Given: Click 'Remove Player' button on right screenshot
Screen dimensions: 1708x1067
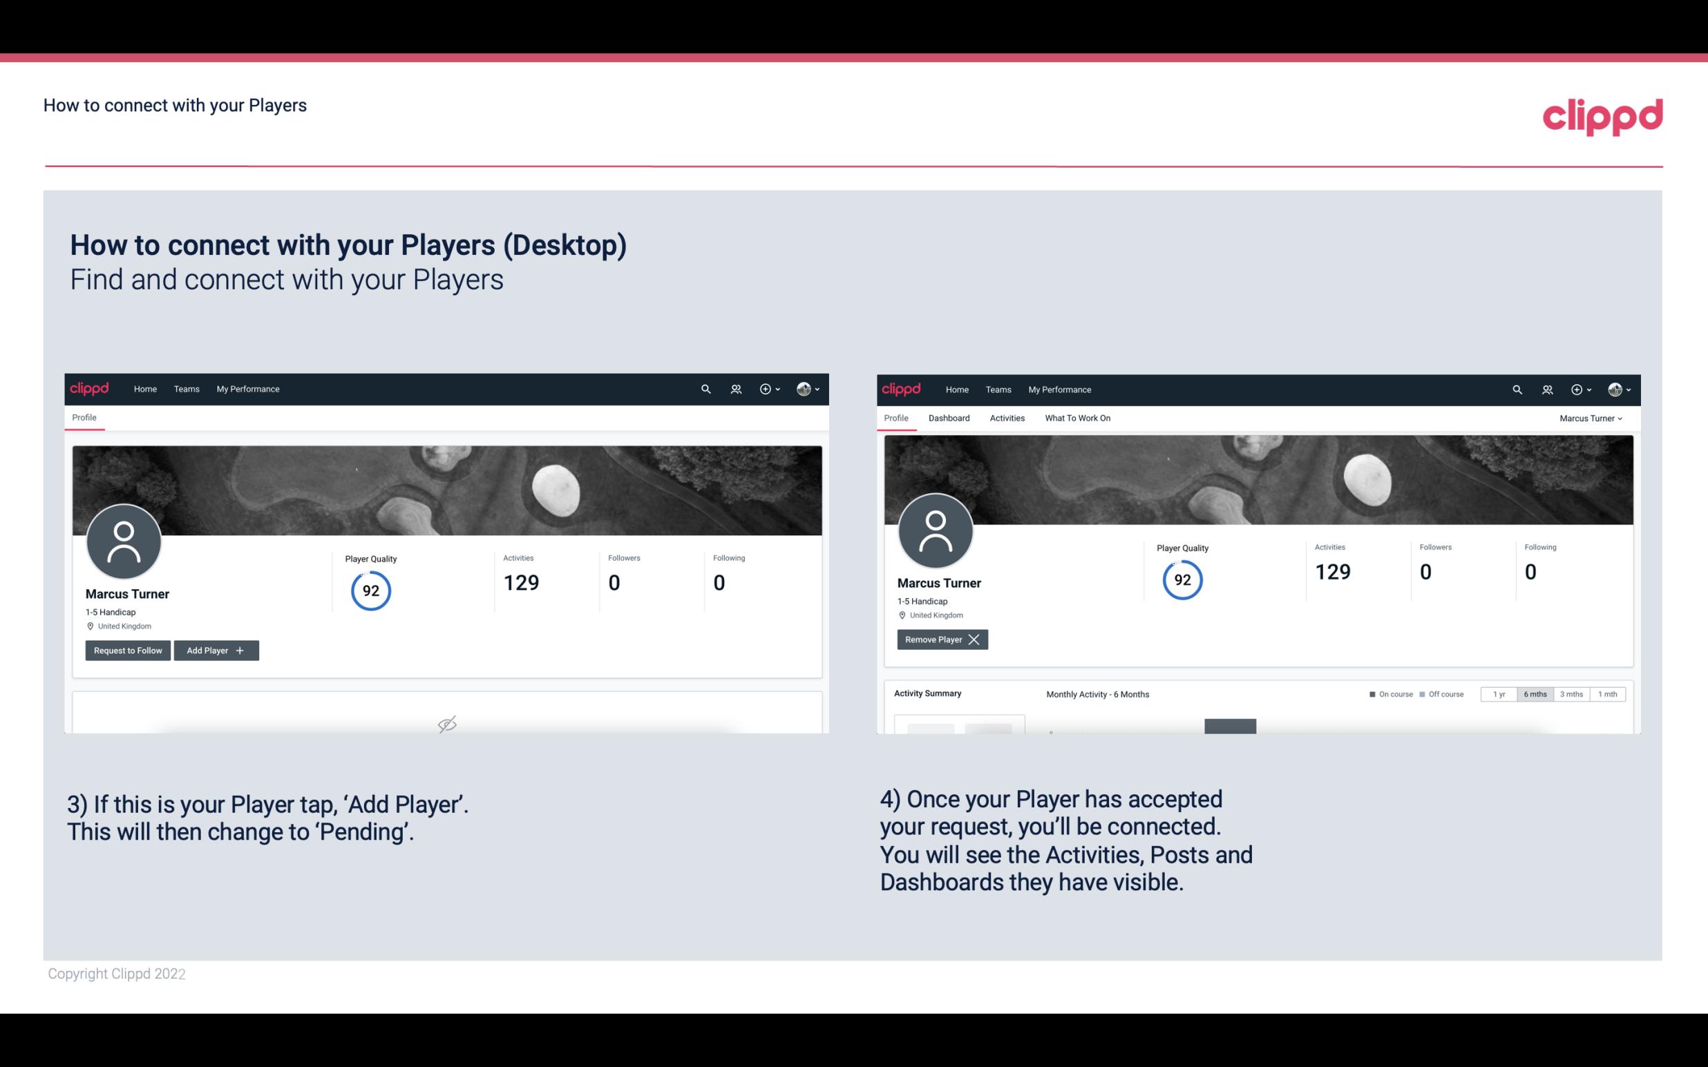Looking at the screenshot, I should point(942,640).
